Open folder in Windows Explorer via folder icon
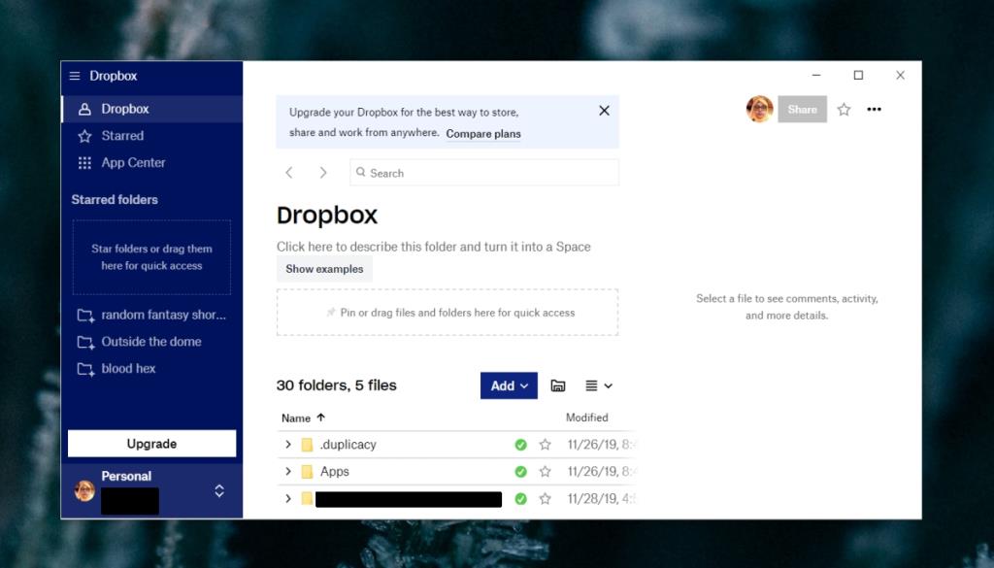This screenshot has width=994, height=568. (557, 385)
